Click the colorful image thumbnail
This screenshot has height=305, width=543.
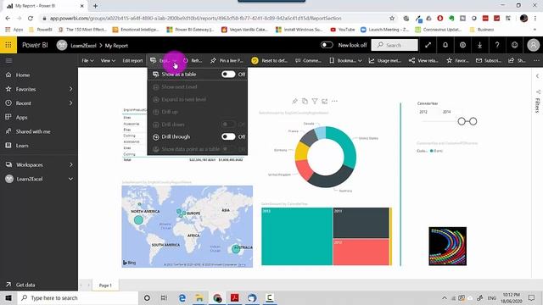point(447,247)
